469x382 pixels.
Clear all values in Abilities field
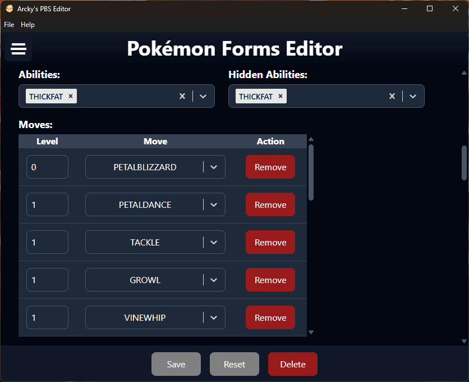coord(182,96)
